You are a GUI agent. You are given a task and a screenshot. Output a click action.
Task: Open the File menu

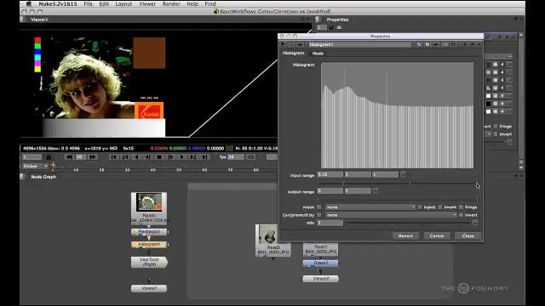(88, 3)
